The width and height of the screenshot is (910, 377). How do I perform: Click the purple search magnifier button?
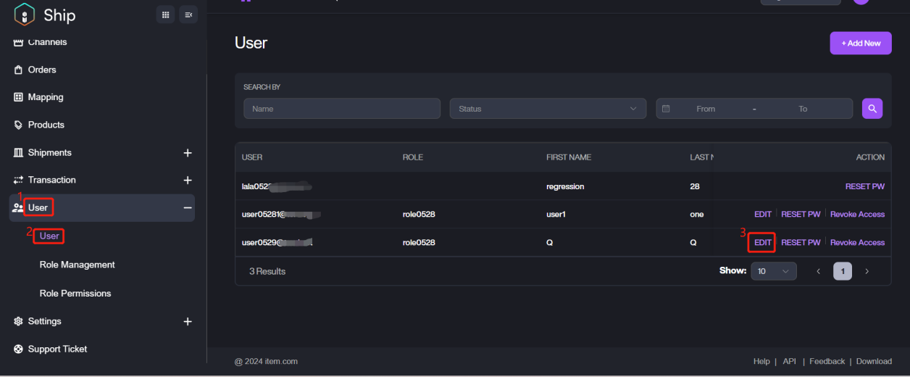point(872,109)
